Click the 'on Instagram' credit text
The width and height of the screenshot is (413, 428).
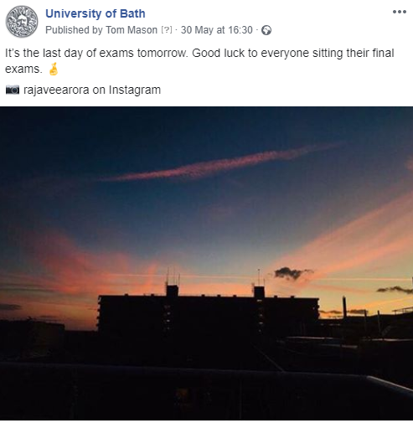[126, 90]
